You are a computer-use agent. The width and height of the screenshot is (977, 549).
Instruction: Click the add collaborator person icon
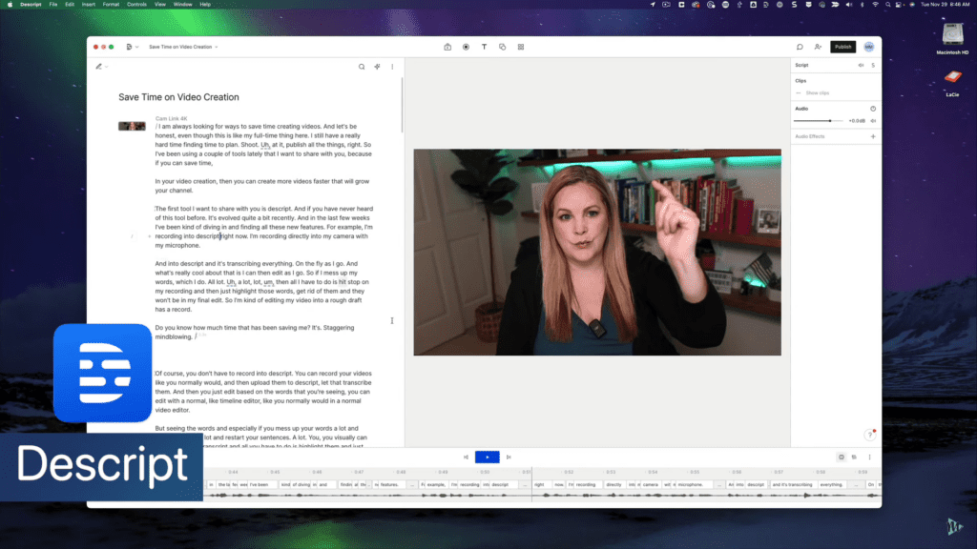[818, 47]
